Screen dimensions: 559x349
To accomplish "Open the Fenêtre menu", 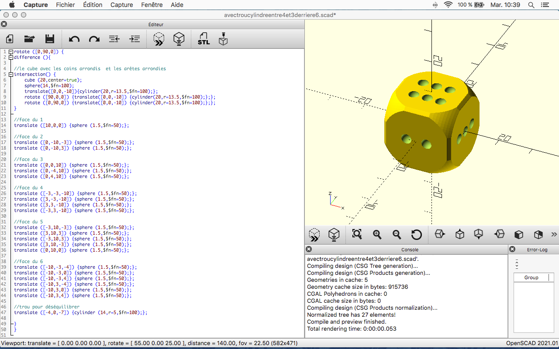I will point(152,5).
